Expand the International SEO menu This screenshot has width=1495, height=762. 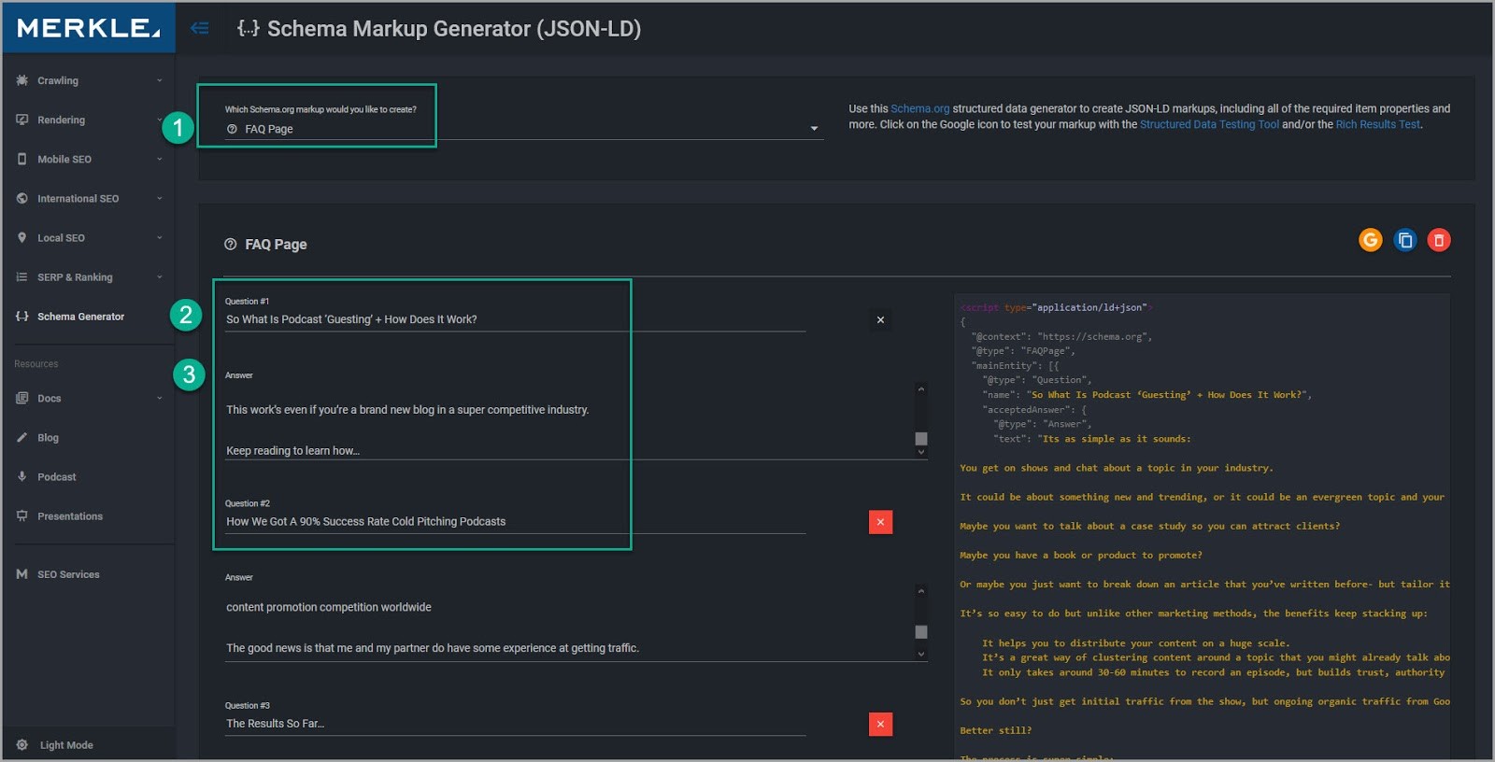tap(89, 199)
